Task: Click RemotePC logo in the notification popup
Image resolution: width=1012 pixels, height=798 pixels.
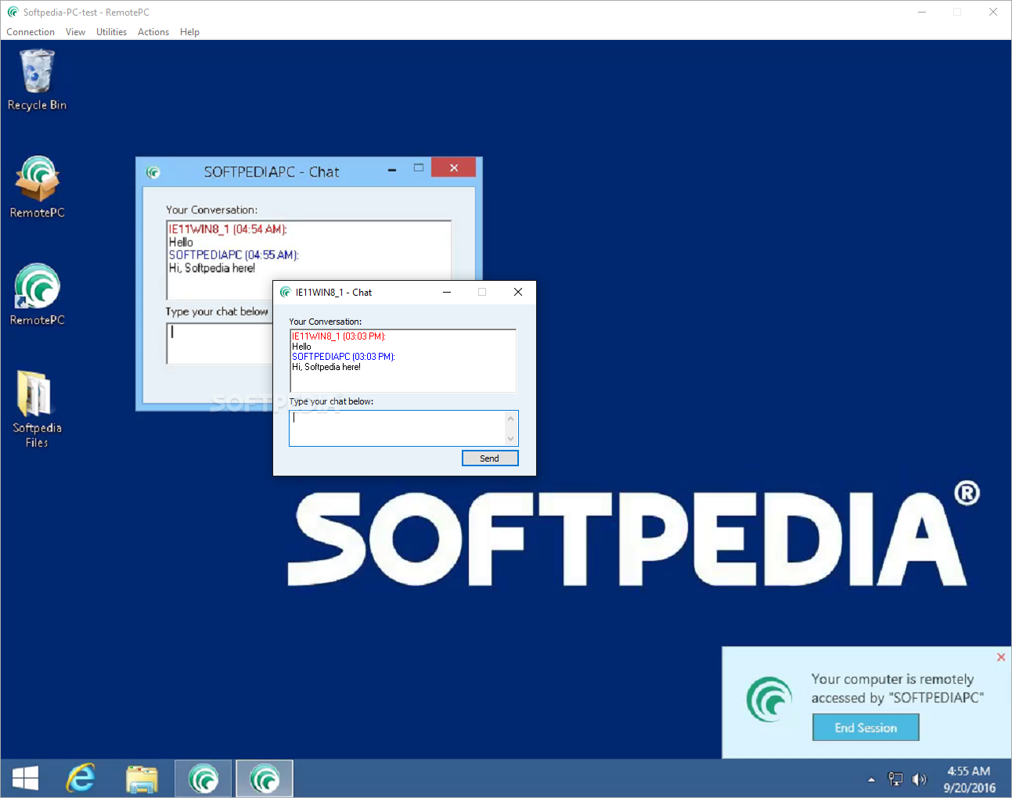Action: pyautogui.click(x=769, y=699)
